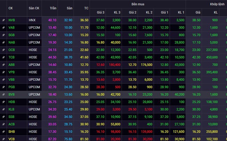Click NVB ceiling price 40.10
Image resolution: width=227 pixels, height=141 pixels.
[x=52, y=20]
